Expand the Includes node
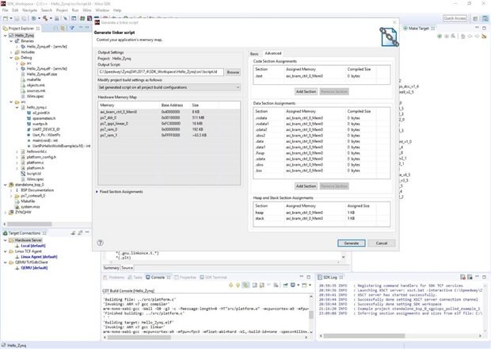The image size is (491, 349). [x=11, y=52]
